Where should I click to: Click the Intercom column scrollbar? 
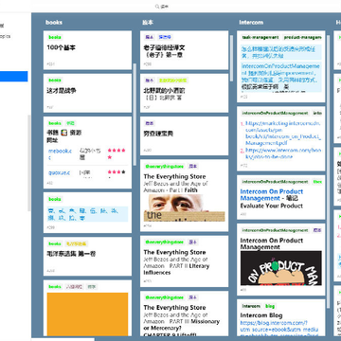tap(329, 170)
